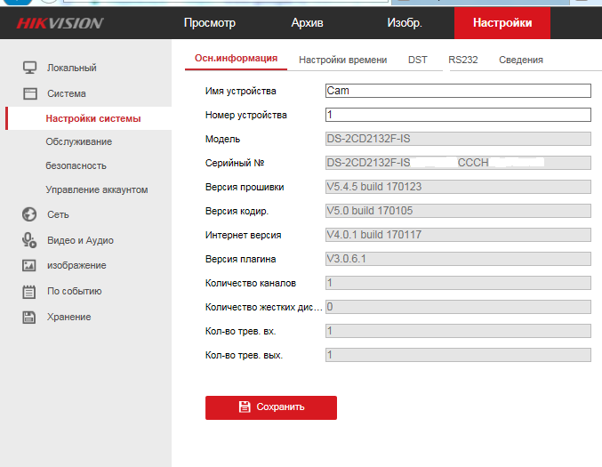Click the Имя устройства input field
This screenshot has width=602, height=467.
458,91
